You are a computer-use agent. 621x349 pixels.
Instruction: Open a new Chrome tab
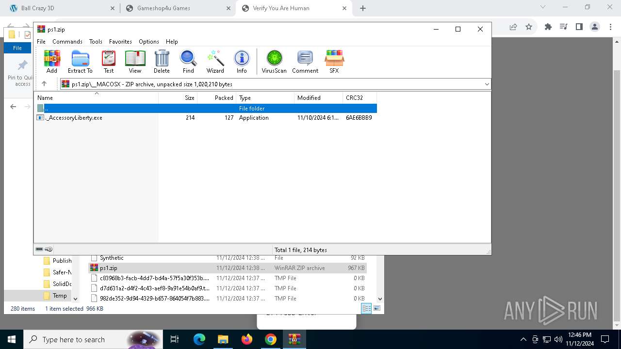click(363, 8)
